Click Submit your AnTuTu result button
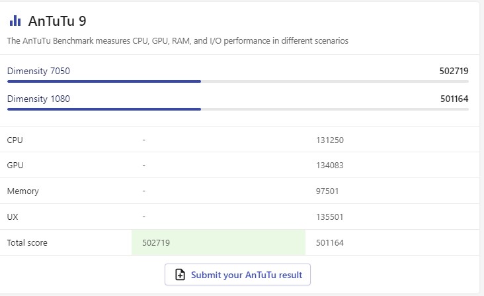Viewport: 484px width, 296px height. [237, 275]
